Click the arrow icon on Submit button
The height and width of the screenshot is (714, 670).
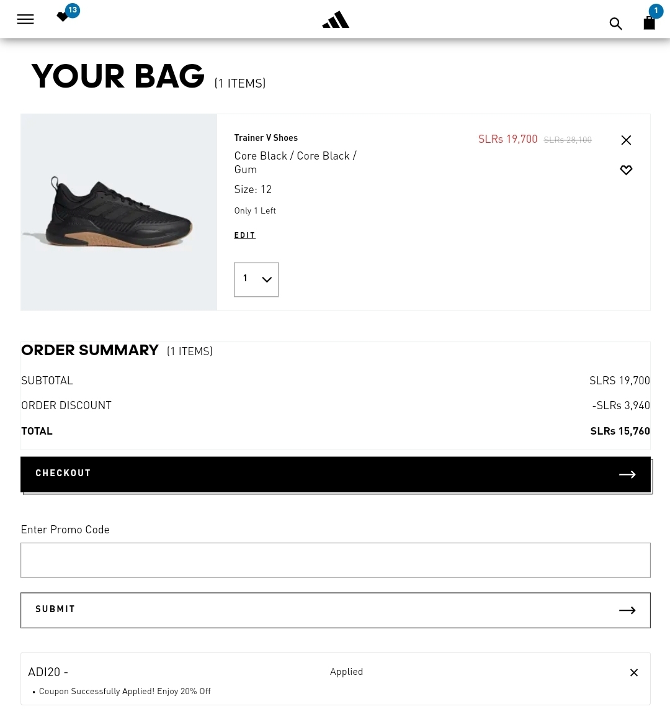click(x=627, y=610)
